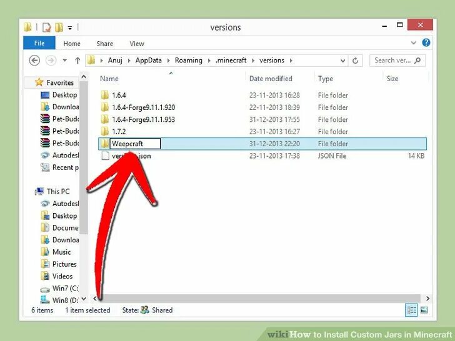Open the recent locations dropdown arrow
This screenshot has width=455, height=341.
point(65,61)
